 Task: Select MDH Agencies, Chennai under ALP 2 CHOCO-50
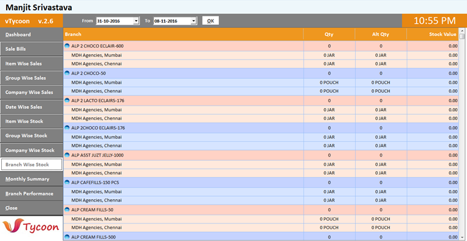click(97, 91)
